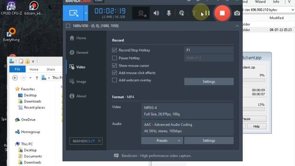Viewport: 295px width, 166px height.
Task: Open archive path dropdown arrow
Action: 293,10
